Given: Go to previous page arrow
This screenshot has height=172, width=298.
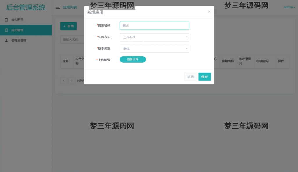Looking at the screenshot, I should click(64, 80).
